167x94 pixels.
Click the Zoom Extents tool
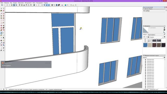pyautogui.click(x=1, y=45)
